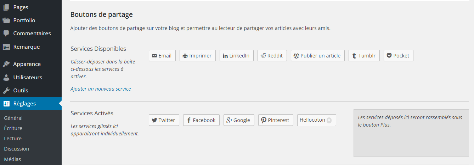474x165 pixels.
Task: Choose the LinkedIn share button
Action: pyautogui.click(x=236, y=56)
